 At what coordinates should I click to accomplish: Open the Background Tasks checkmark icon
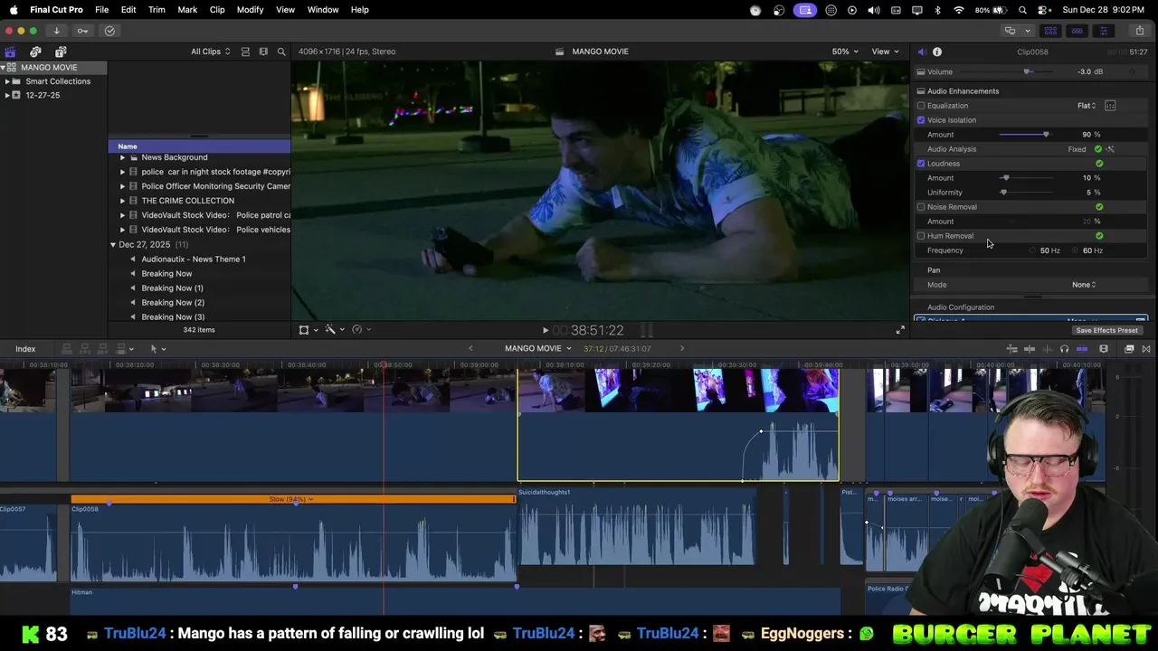click(109, 31)
